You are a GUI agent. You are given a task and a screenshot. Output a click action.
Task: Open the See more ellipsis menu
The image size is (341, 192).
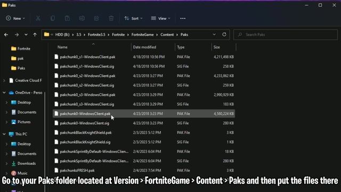tap(183, 19)
